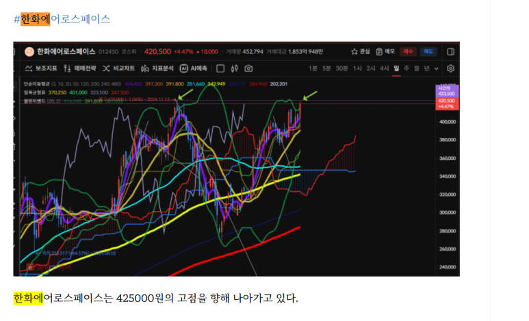Select the candlestick chart type icon

[x=235, y=68]
